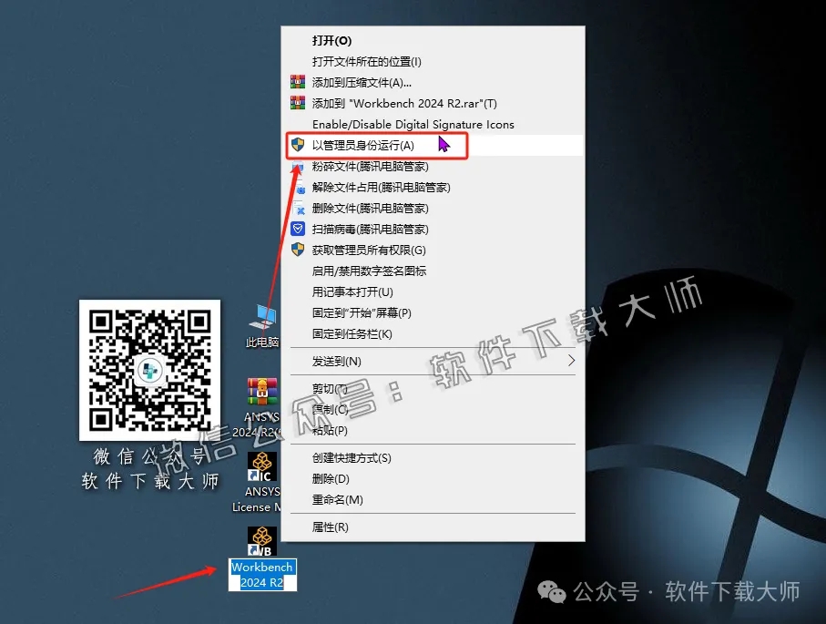Click the WeChat QR code image
The height and width of the screenshot is (624, 826).
coord(149,370)
